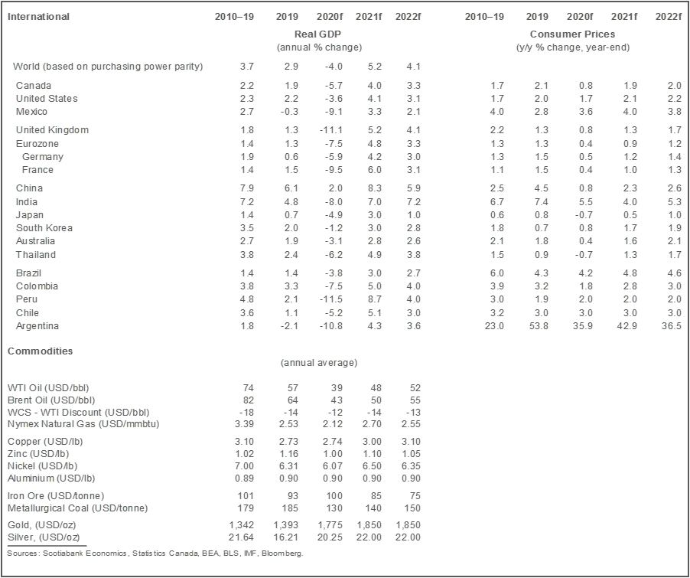Click the United Kingdom row label
690x578 pixels.
click(52, 130)
